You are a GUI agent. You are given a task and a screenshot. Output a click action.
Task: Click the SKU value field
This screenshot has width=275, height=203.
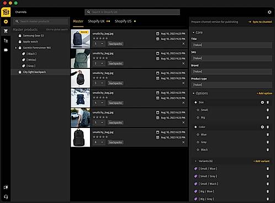(x=232, y=58)
